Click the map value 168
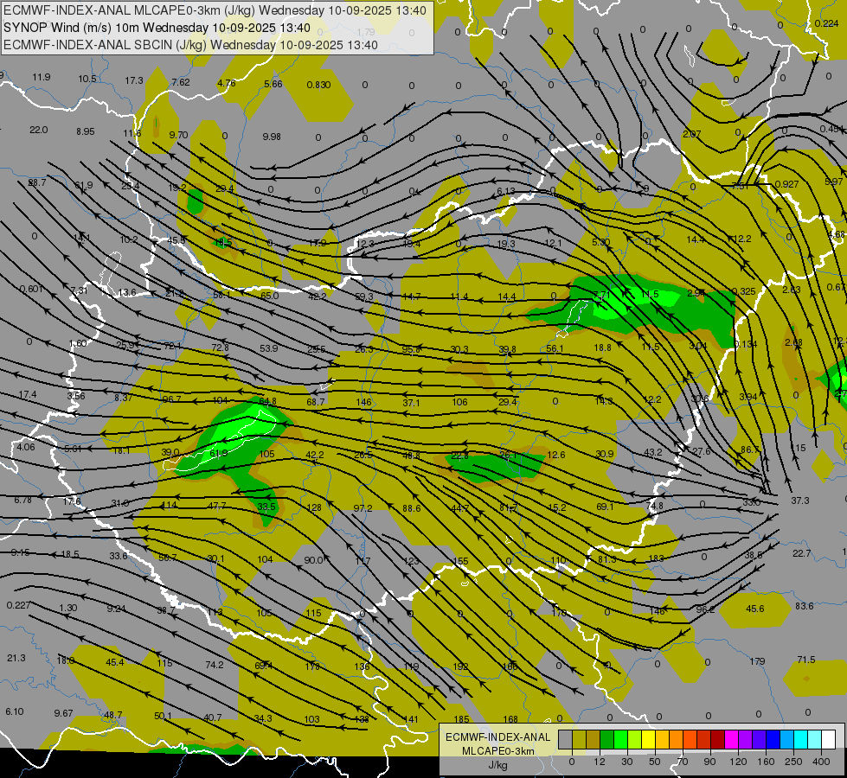Viewport: 847px width, 778px height. point(510,719)
